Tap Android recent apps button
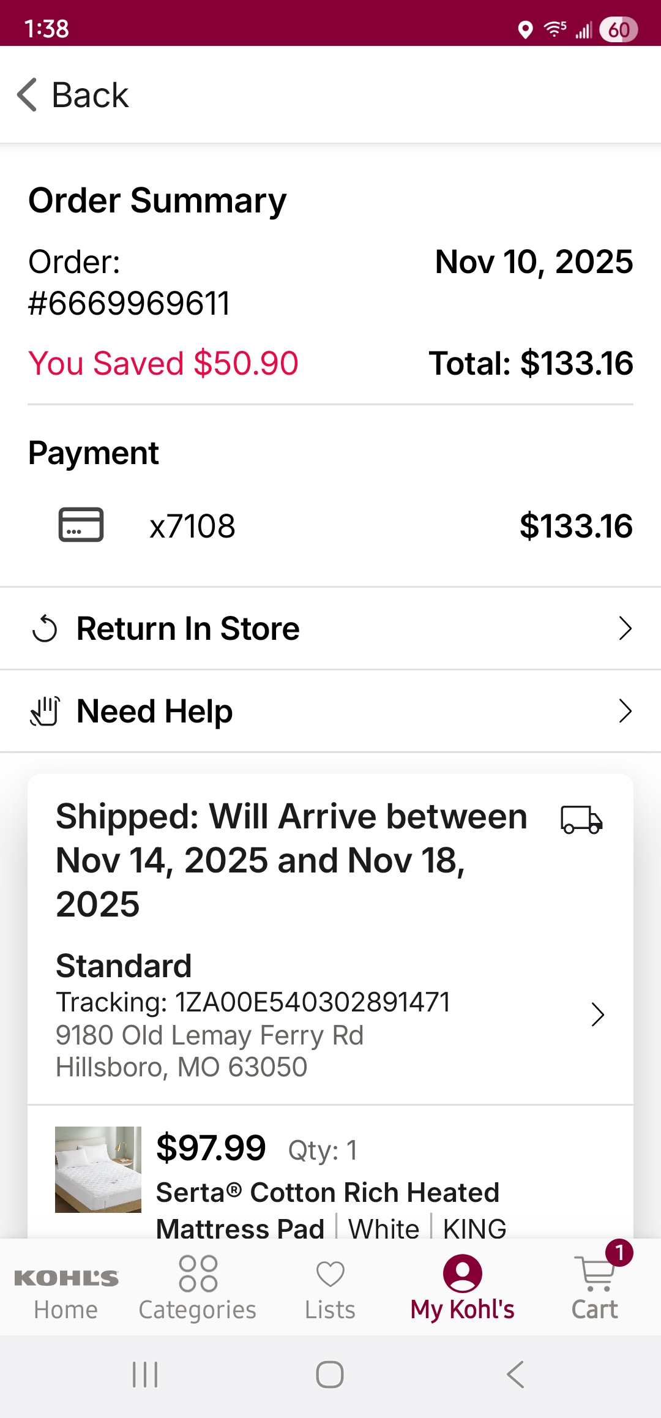 click(x=145, y=1375)
